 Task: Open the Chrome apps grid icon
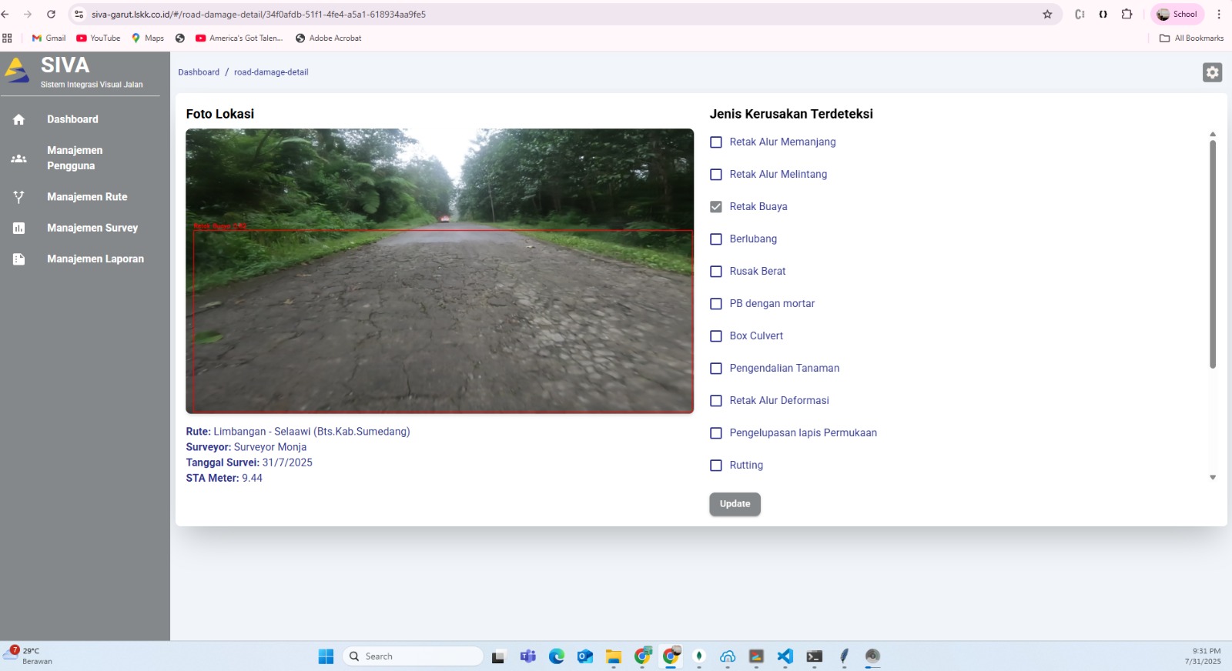7,38
